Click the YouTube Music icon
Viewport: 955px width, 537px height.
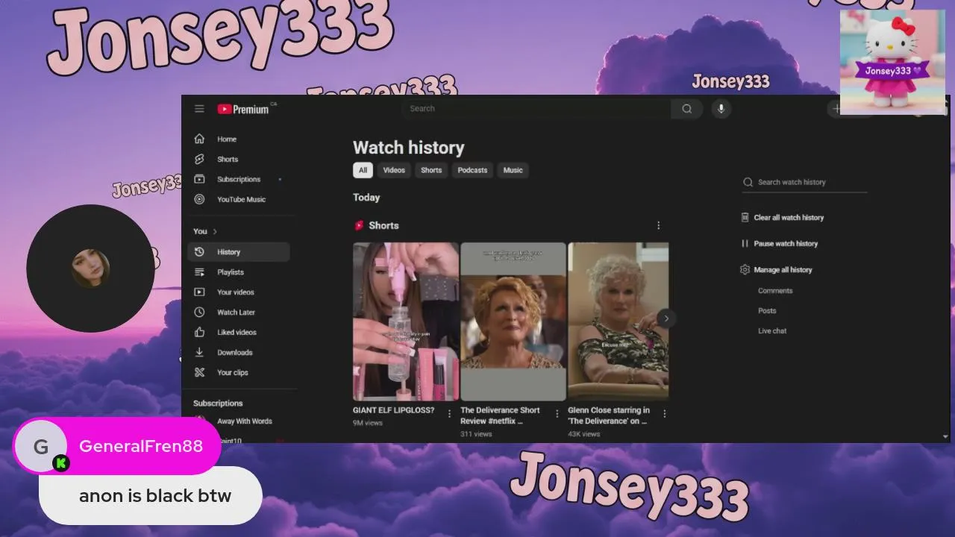[x=199, y=199]
